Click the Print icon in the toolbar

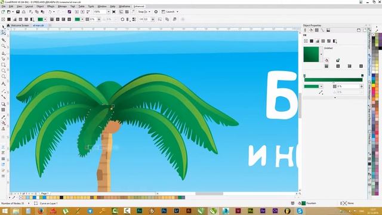24,12
